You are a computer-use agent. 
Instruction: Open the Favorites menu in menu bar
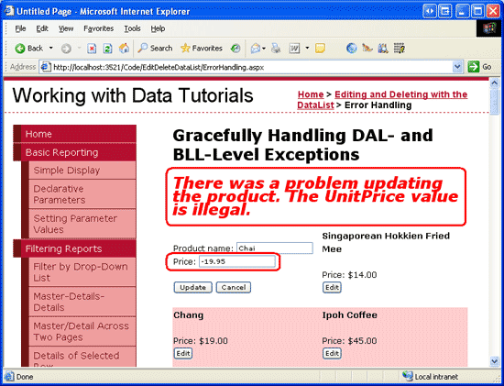[x=98, y=28]
